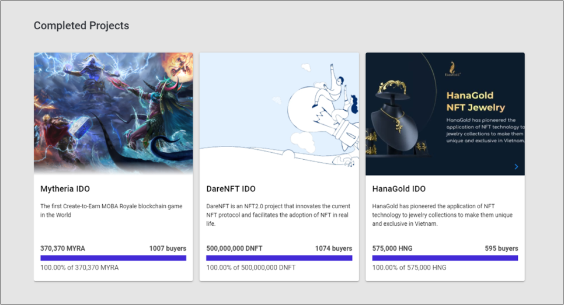The width and height of the screenshot is (564, 305).
Task: Open the HanaGold NFT Jewelry banner image
Action: click(x=445, y=114)
